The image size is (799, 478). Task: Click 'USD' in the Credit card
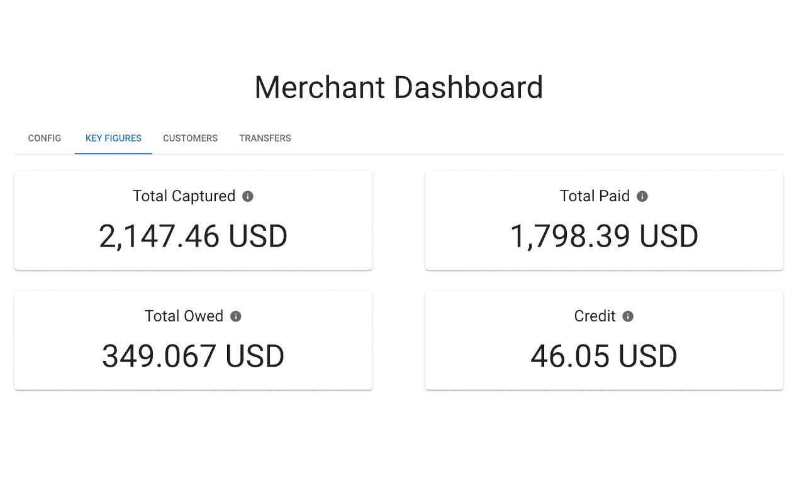[x=647, y=357]
